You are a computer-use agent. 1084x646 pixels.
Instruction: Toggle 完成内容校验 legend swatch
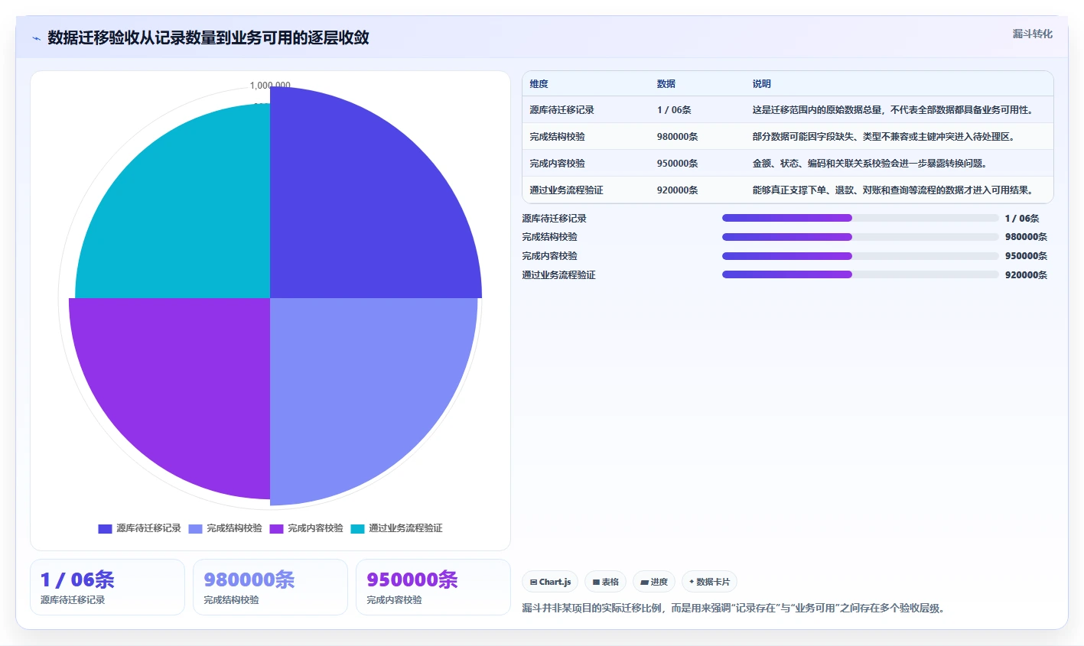click(276, 528)
